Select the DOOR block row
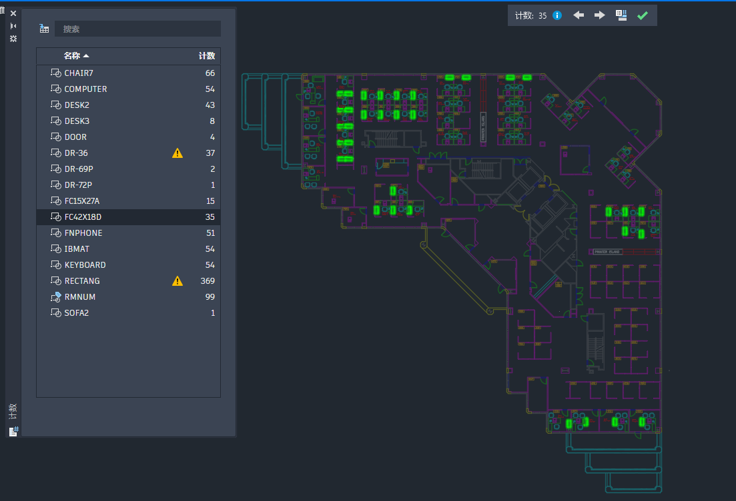736x501 pixels. [x=128, y=137]
